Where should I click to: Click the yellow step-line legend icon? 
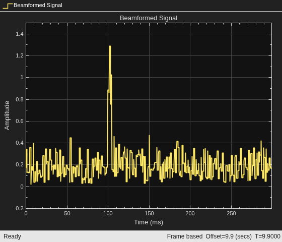[x=8, y=6]
